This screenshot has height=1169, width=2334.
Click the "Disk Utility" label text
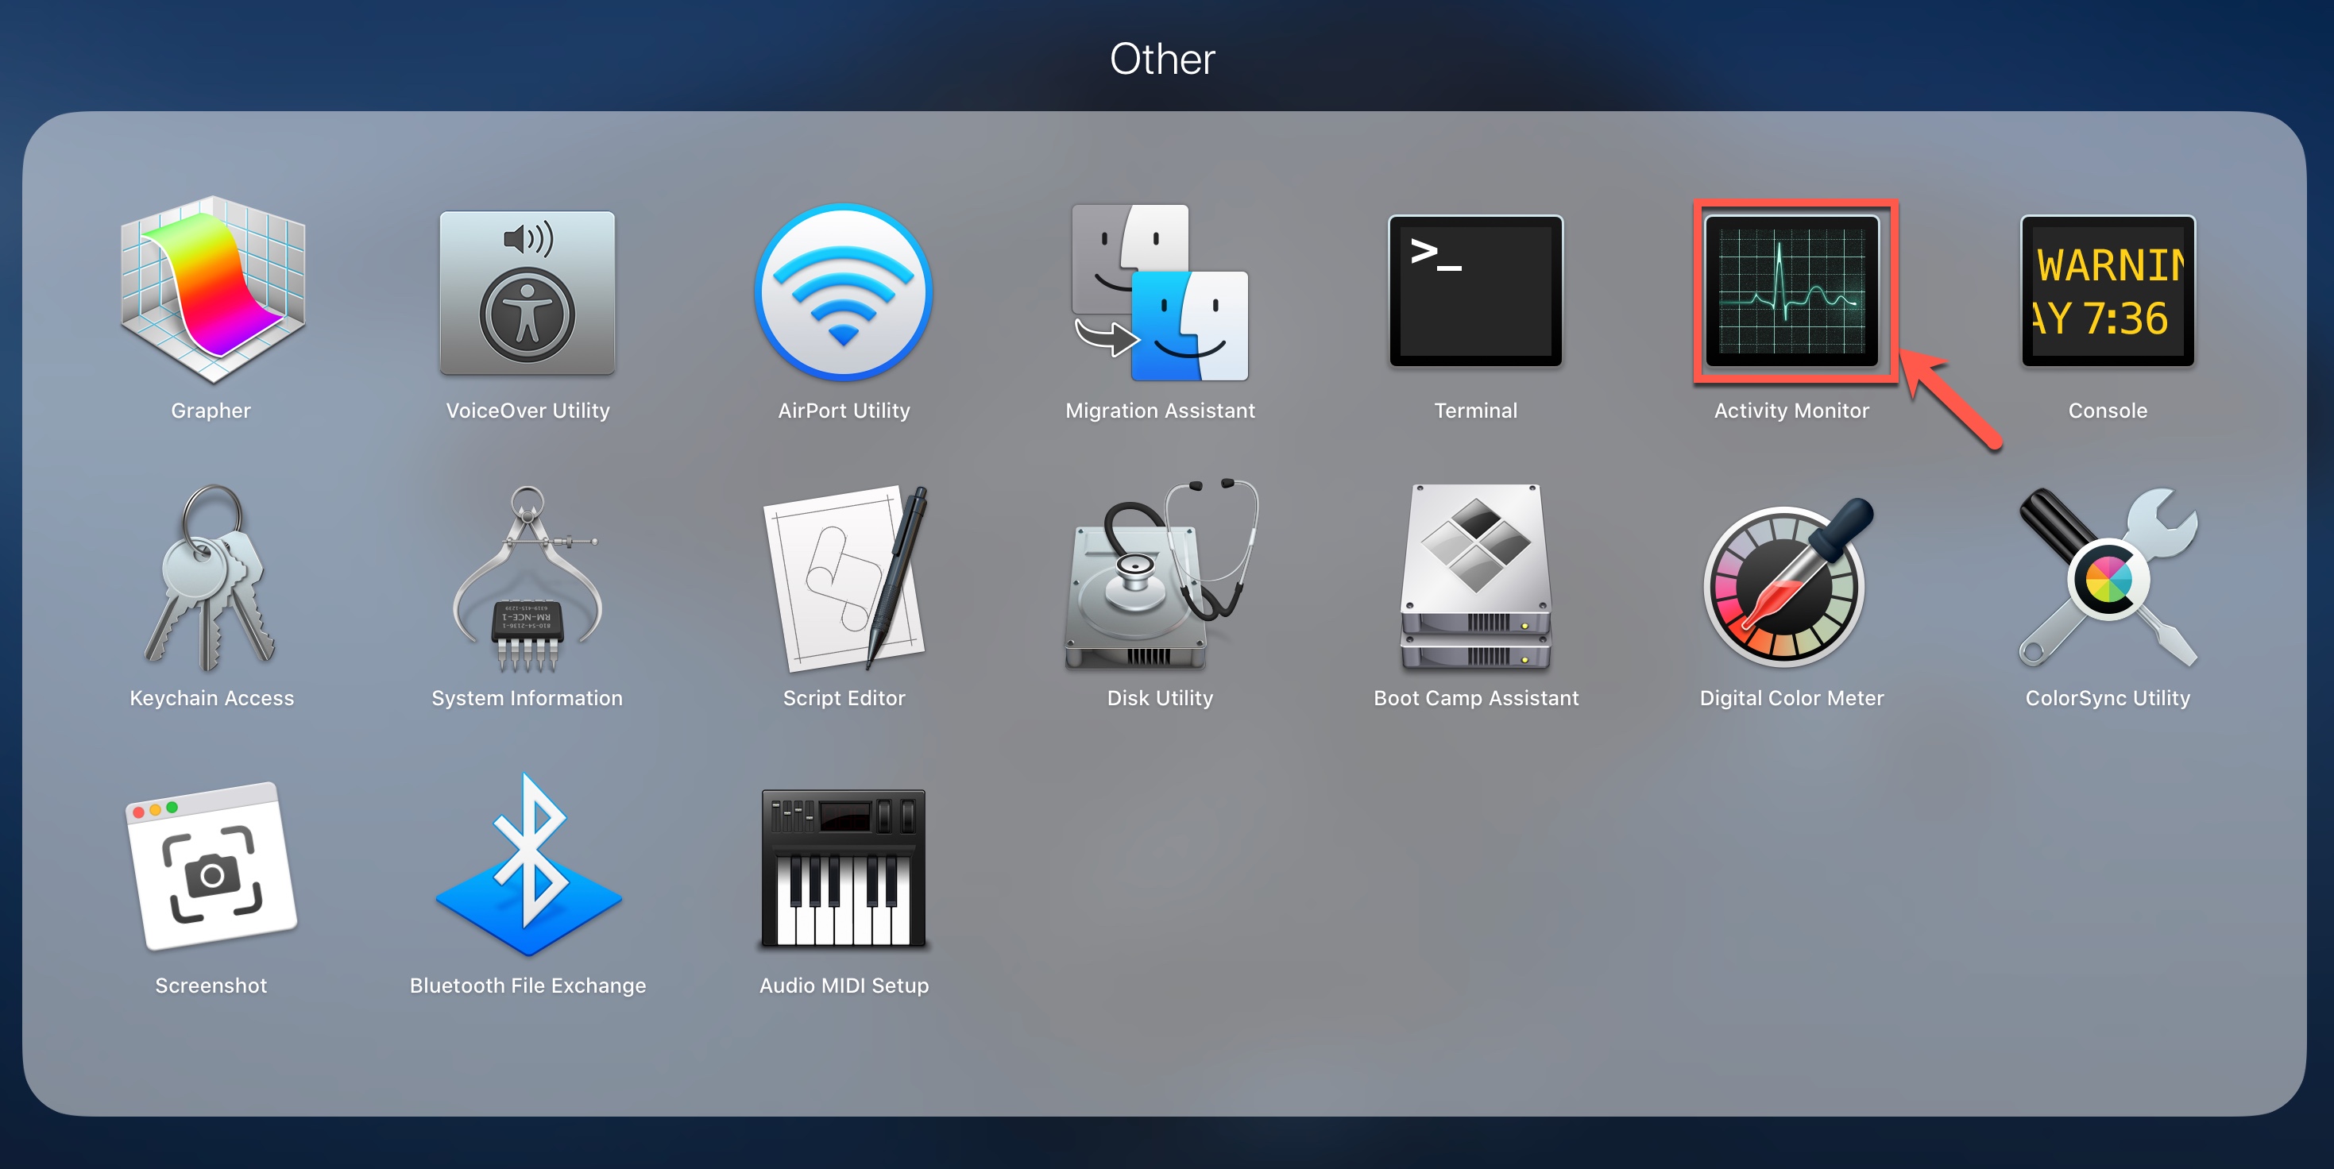[x=1160, y=698]
